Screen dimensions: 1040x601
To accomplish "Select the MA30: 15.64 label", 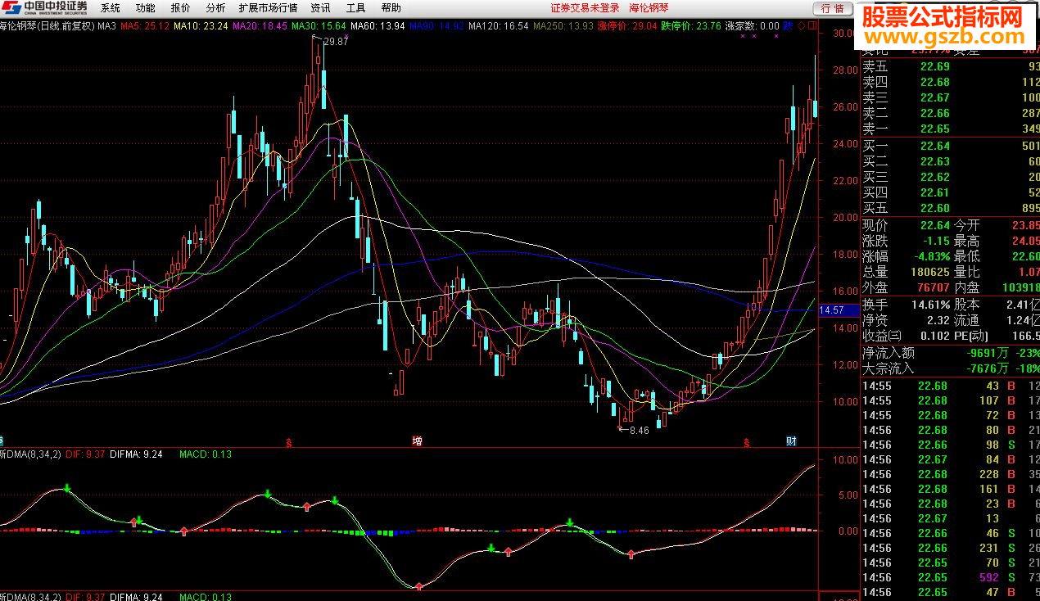I will click(x=319, y=26).
